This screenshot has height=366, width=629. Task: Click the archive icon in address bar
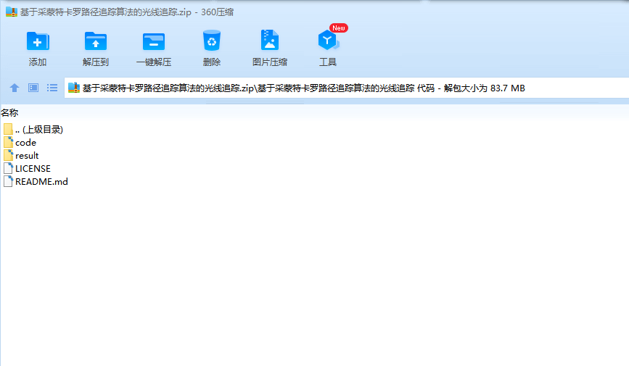pos(74,88)
